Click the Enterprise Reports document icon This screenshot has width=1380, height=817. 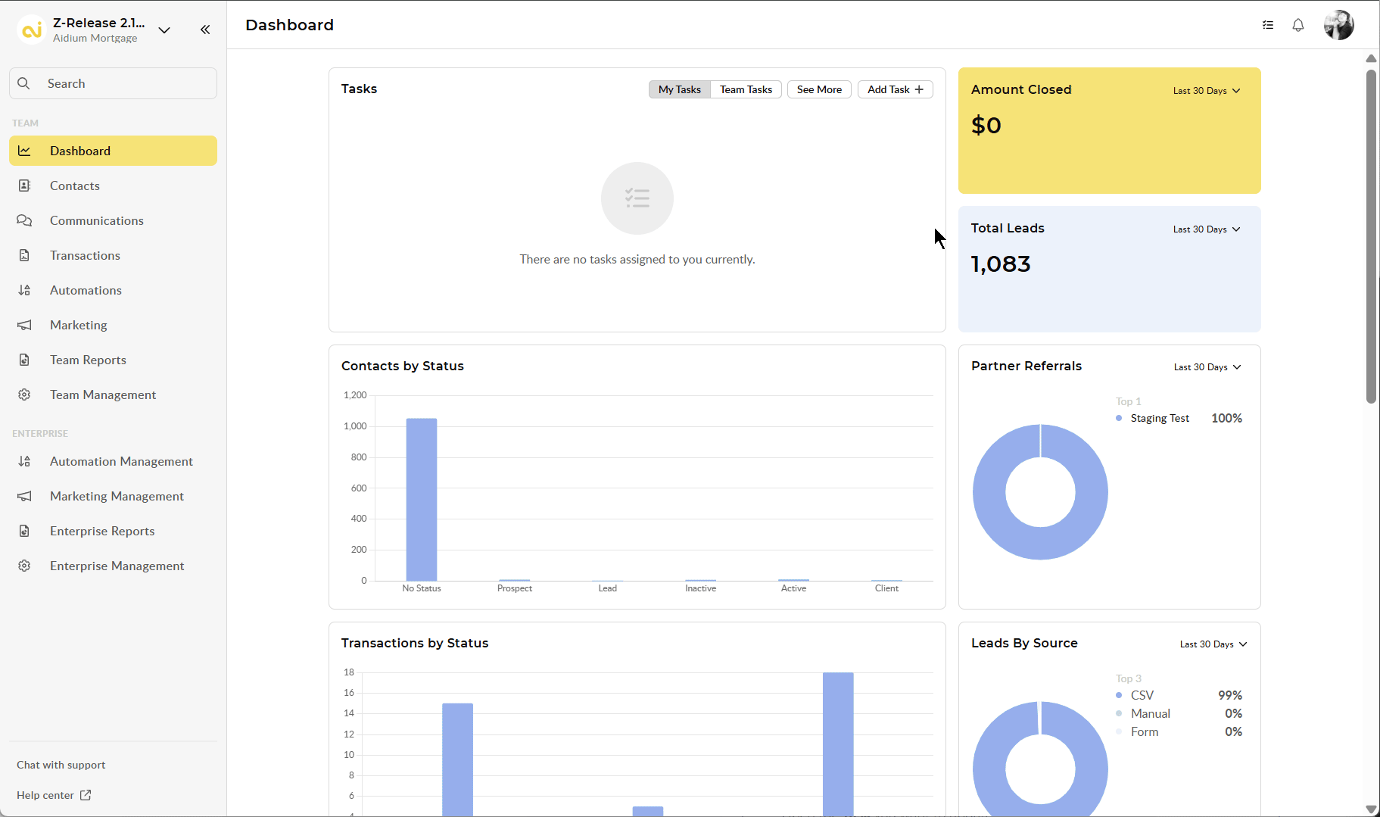tap(24, 531)
